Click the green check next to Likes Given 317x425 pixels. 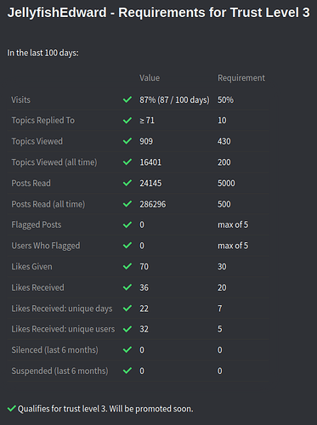pyautogui.click(x=127, y=266)
